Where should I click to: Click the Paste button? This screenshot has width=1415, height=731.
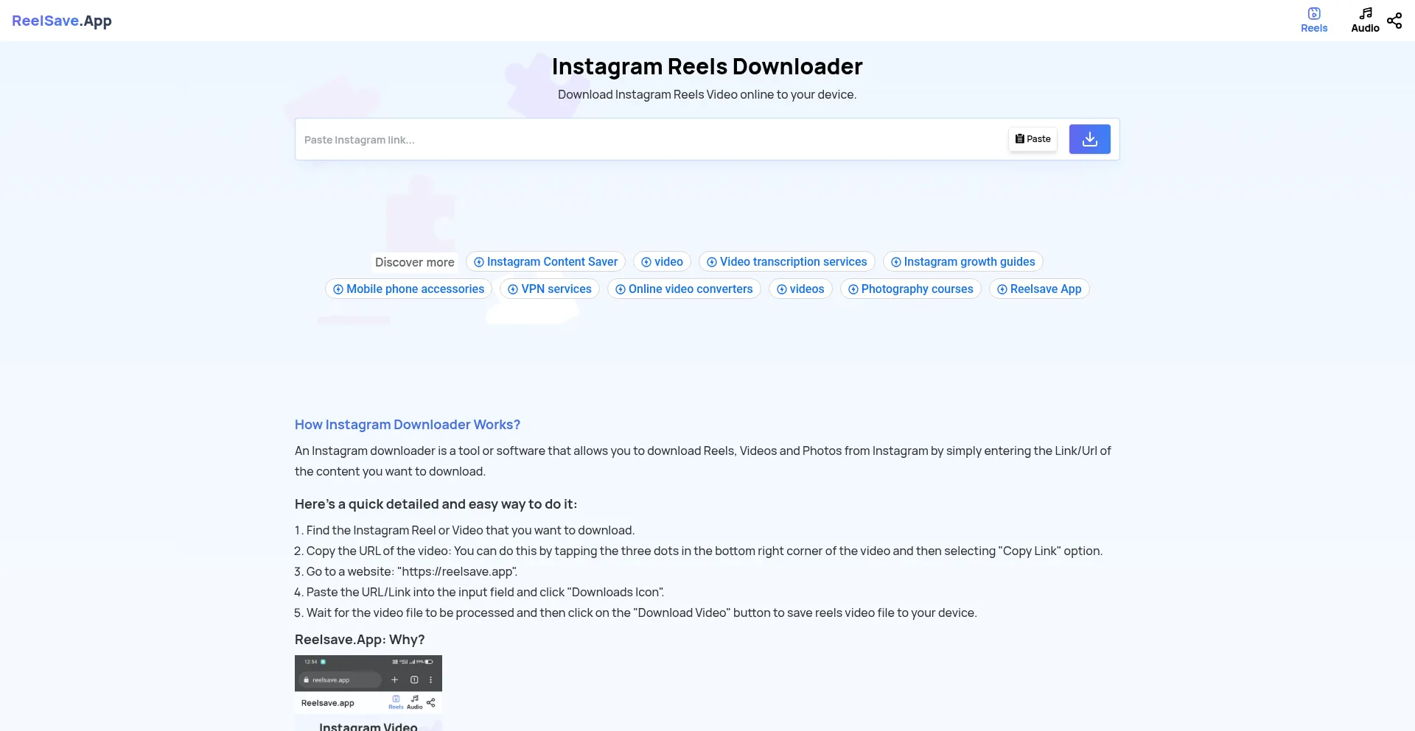(1033, 138)
